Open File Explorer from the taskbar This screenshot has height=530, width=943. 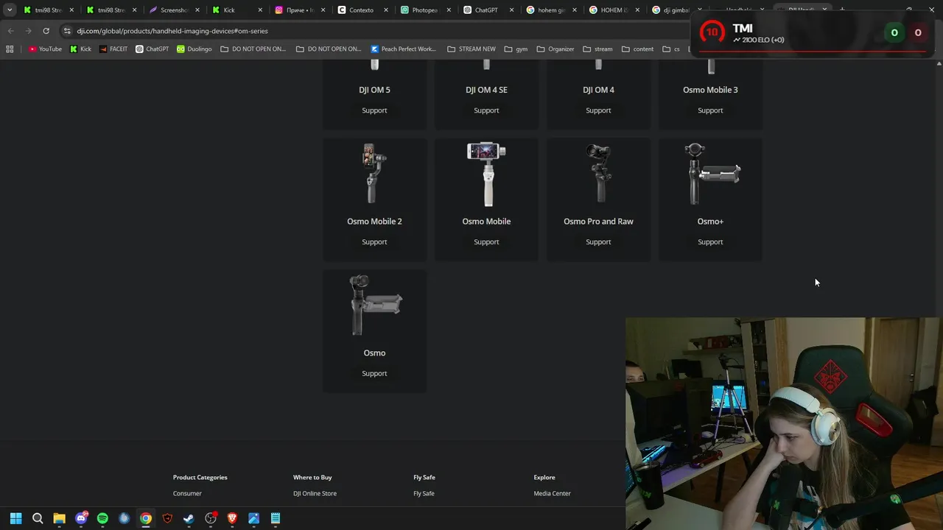pos(60,518)
